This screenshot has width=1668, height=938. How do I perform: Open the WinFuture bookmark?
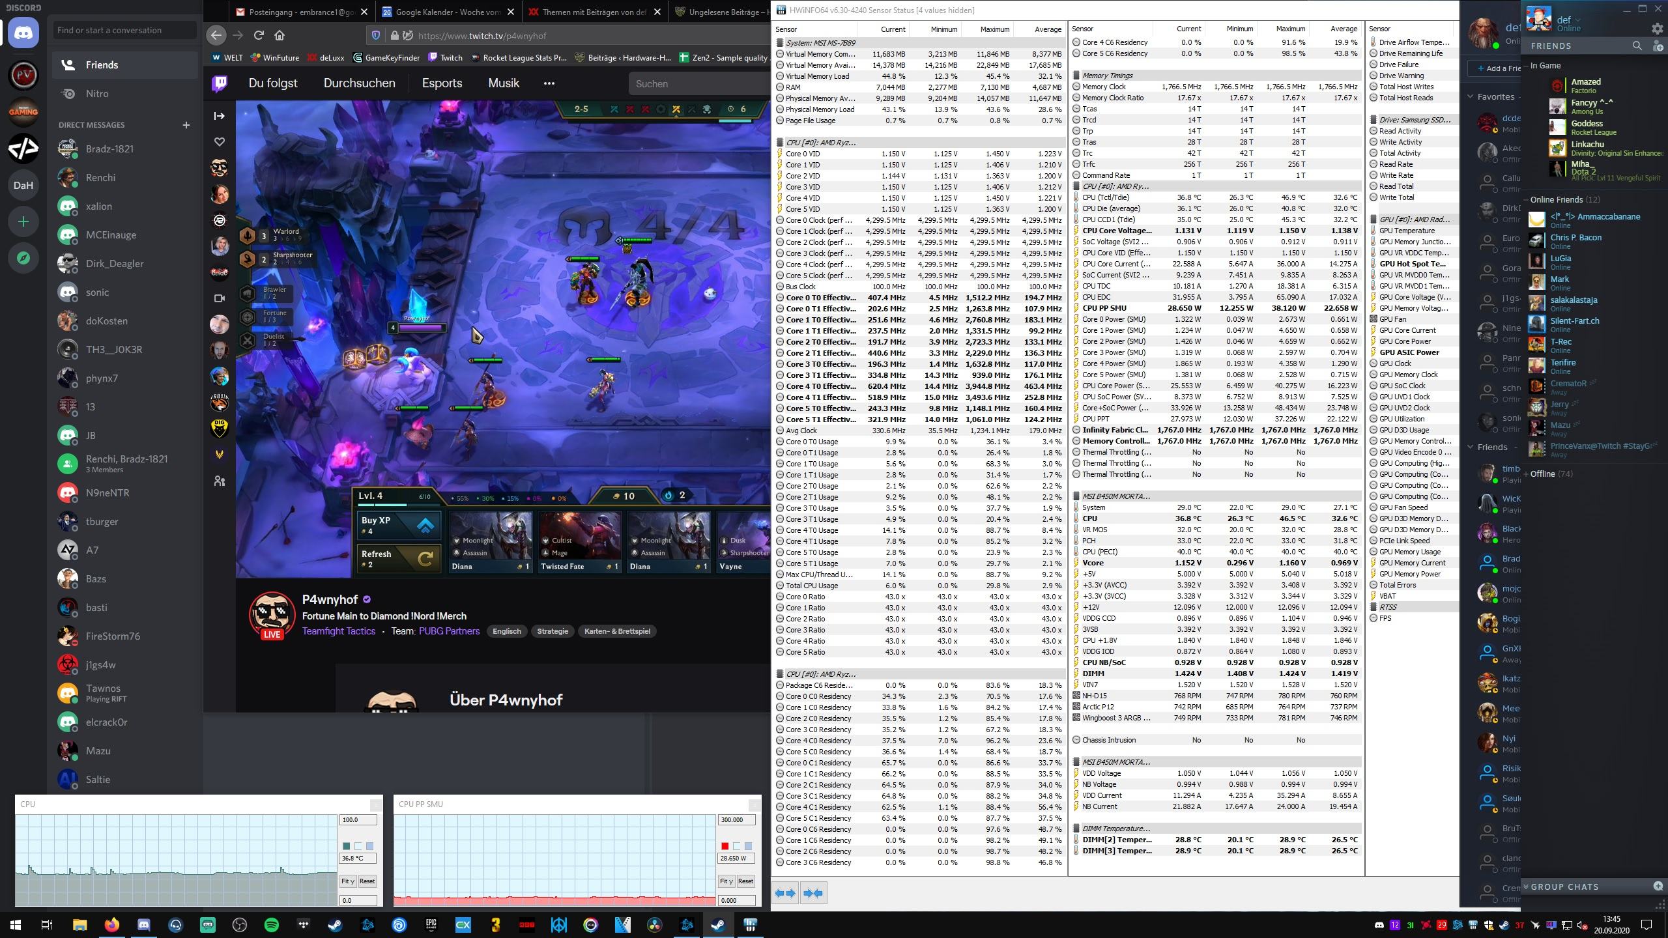[275, 57]
